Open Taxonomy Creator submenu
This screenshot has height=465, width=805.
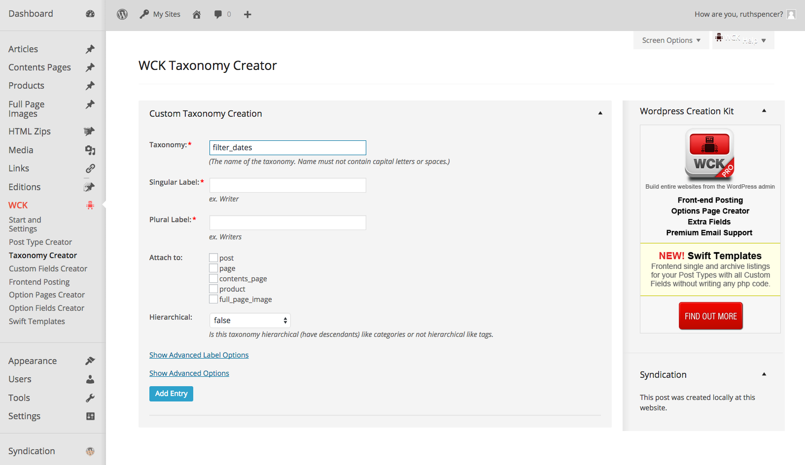click(43, 256)
